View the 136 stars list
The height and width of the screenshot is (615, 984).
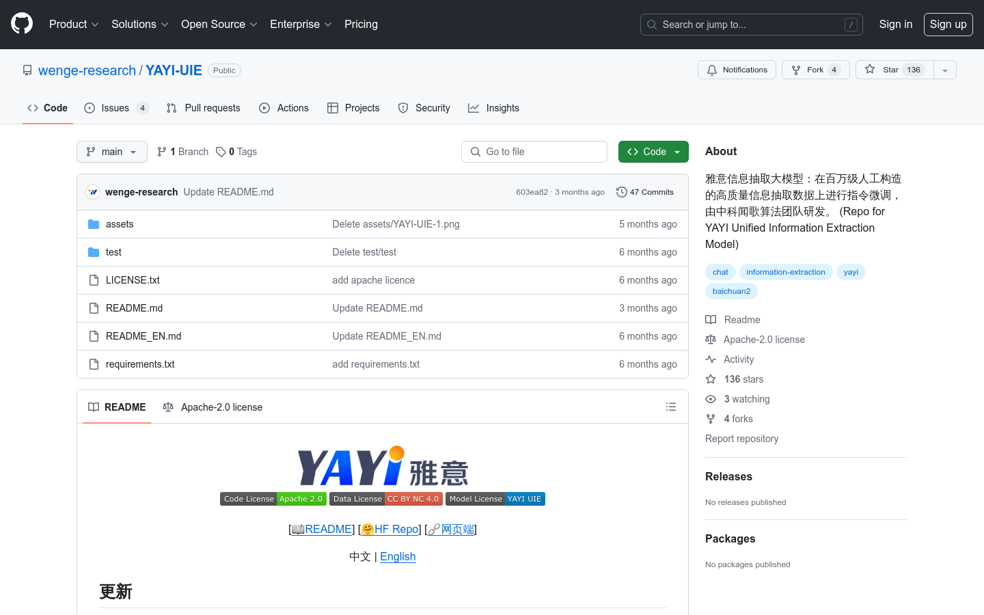[x=735, y=379]
